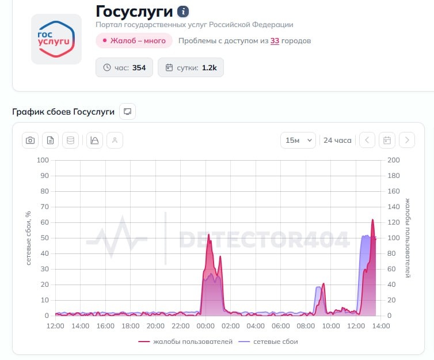Click the user complaints person icon
The image size is (434, 360).
pyautogui.click(x=115, y=141)
